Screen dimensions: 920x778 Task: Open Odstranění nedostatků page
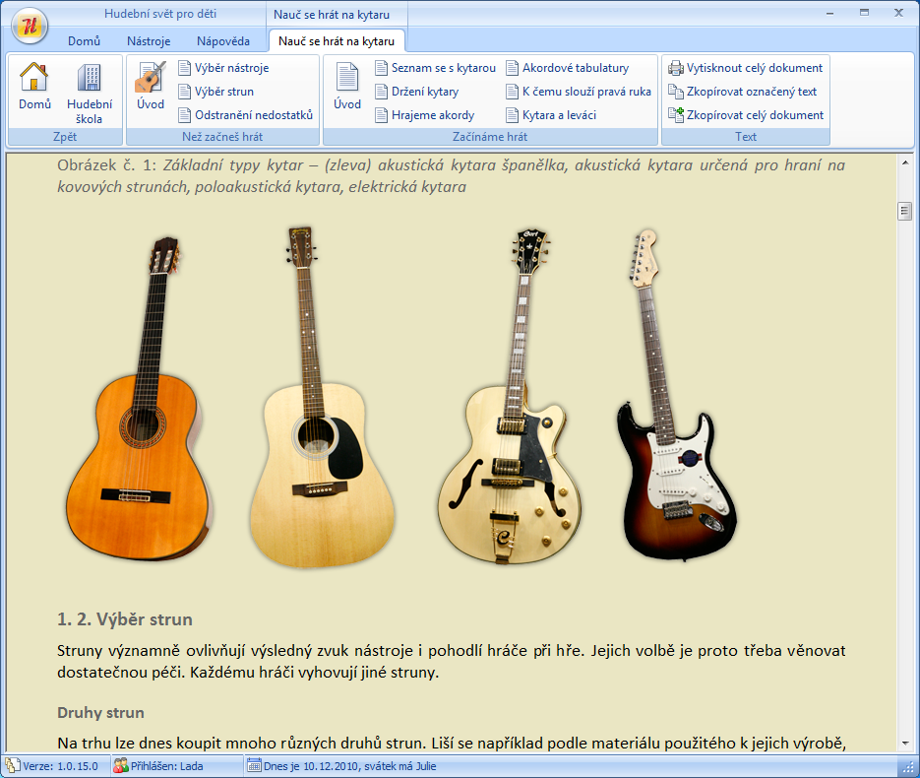point(246,115)
